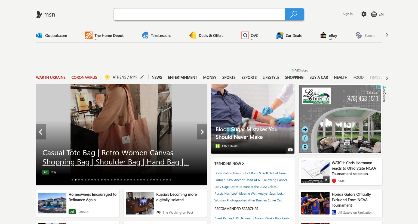Open Russia's digitally isolated article thumbnail
This screenshot has height=224, width=418.
(x=140, y=203)
